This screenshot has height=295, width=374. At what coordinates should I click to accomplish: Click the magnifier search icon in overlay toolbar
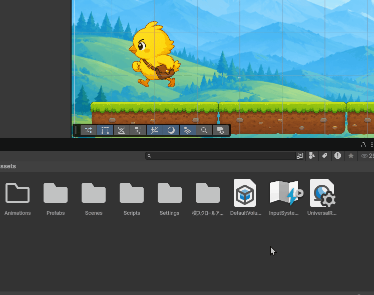(x=204, y=130)
